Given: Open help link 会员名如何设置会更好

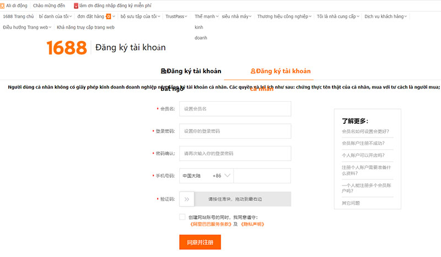Looking at the screenshot, I should (x=365, y=131).
